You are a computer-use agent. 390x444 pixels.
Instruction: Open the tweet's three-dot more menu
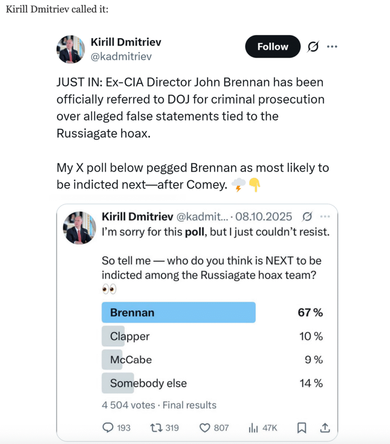[x=332, y=46]
